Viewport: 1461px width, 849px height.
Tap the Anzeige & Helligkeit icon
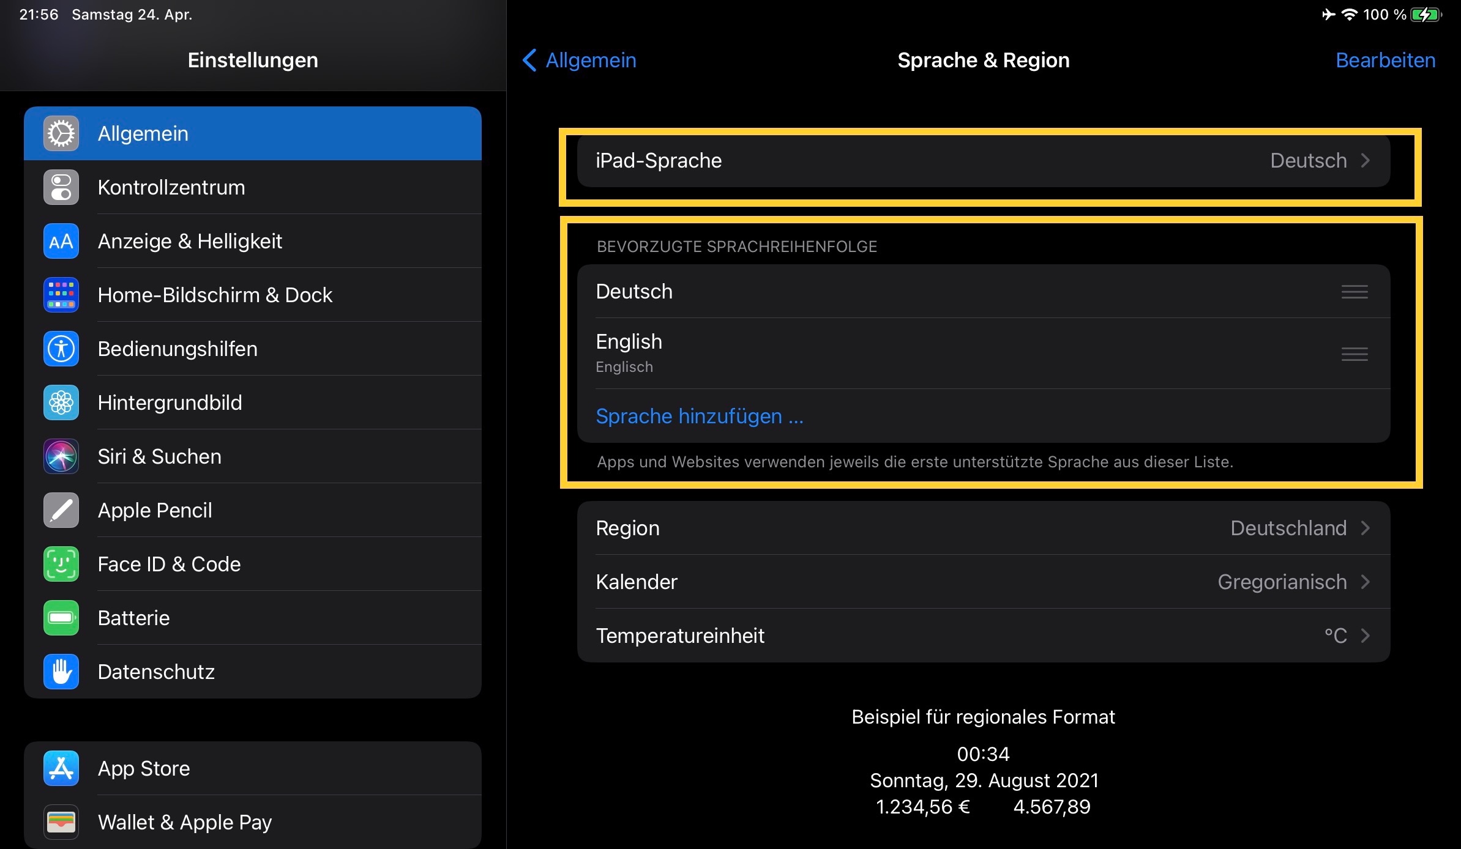pos(61,241)
